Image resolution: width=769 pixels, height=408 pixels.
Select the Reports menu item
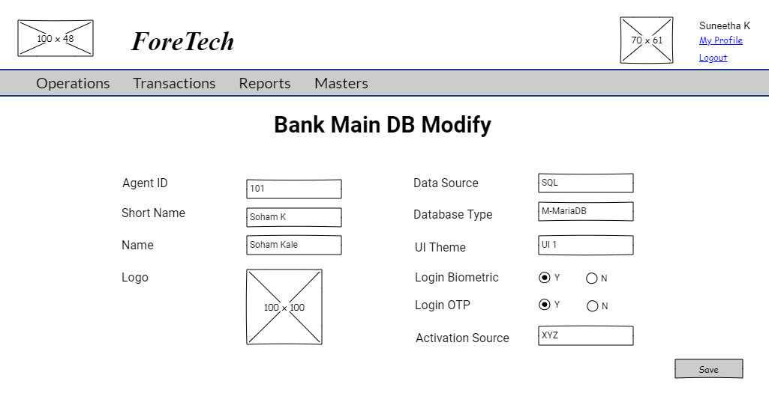pyautogui.click(x=265, y=83)
